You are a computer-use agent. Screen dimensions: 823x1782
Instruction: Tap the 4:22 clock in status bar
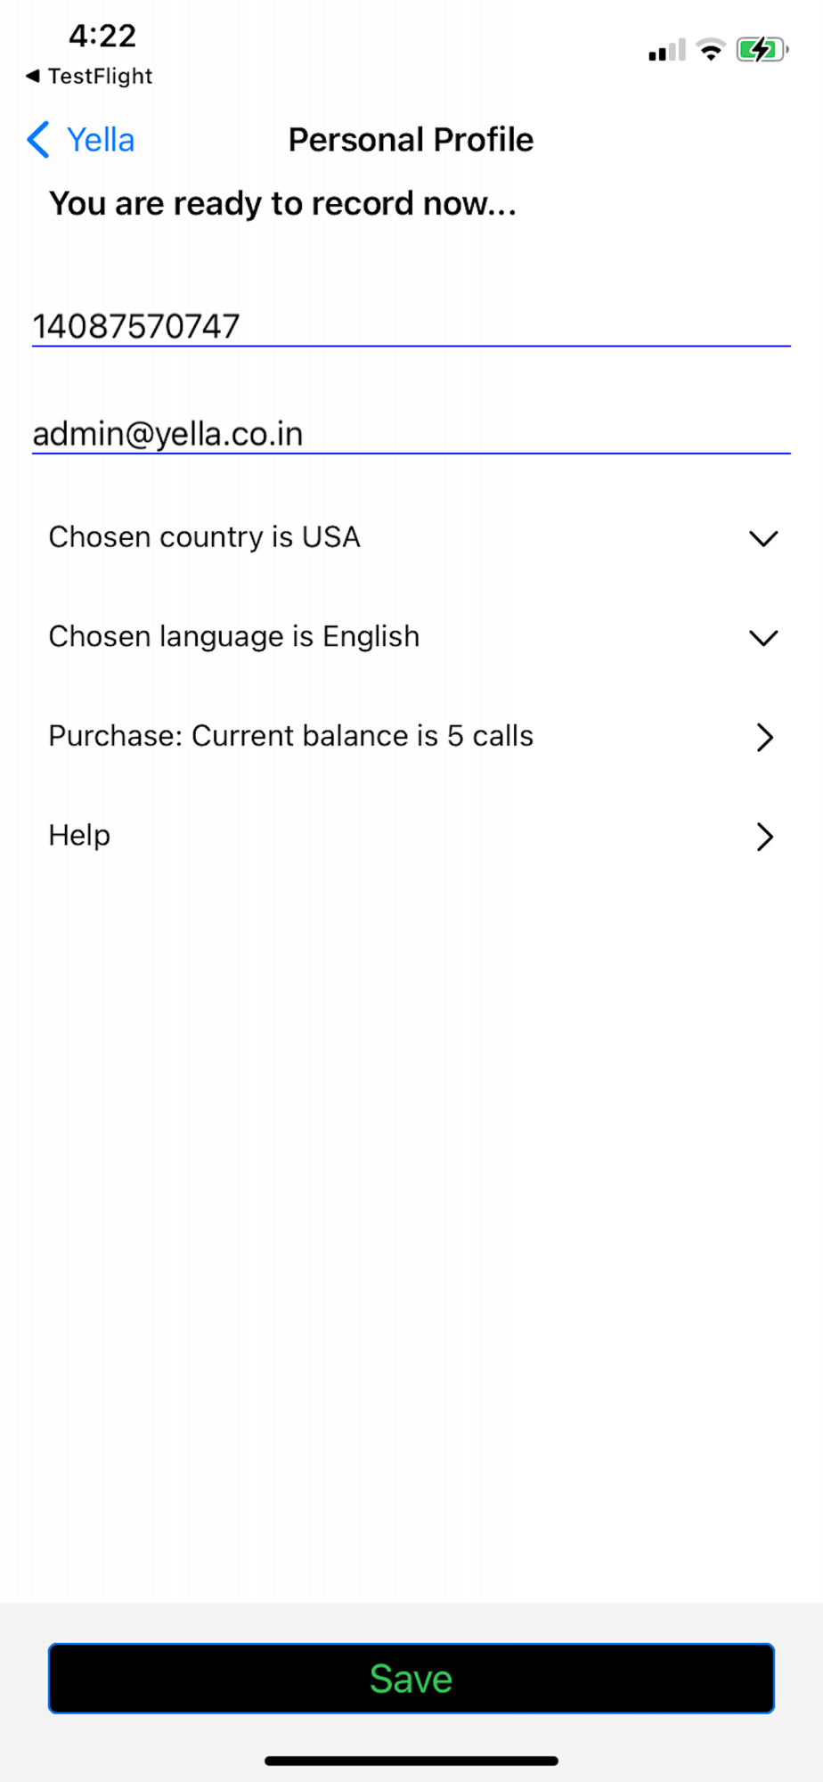click(102, 37)
